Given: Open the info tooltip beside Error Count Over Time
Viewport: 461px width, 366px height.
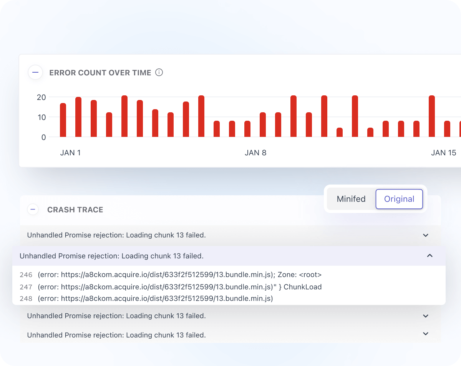Looking at the screenshot, I should pos(159,72).
